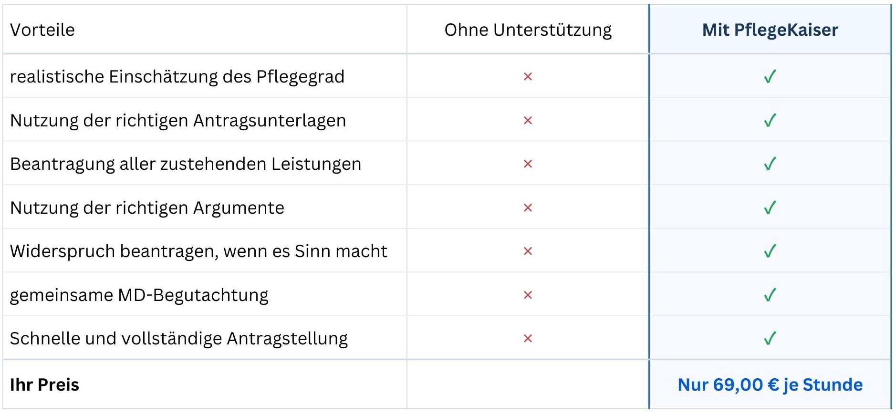Click the Vorteile column header
Image resolution: width=896 pixels, height=415 pixels.
[42, 30]
